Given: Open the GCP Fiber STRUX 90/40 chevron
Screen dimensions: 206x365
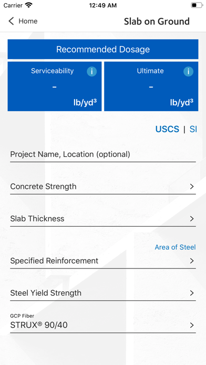Looking at the screenshot, I should 192,325.
